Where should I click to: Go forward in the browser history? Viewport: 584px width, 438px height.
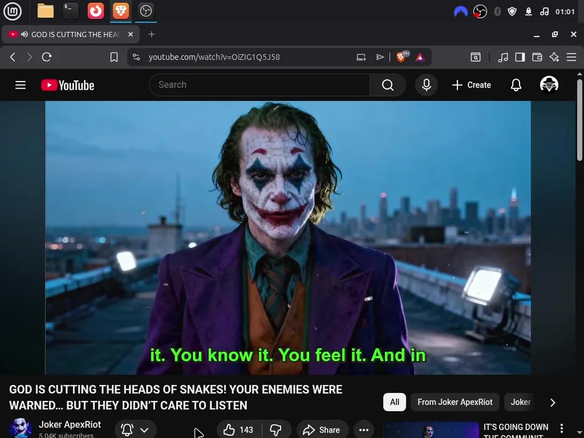(29, 57)
